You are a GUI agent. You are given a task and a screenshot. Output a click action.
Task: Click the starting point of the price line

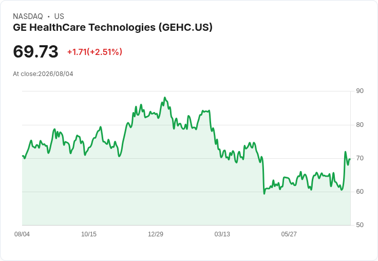coord(23,156)
